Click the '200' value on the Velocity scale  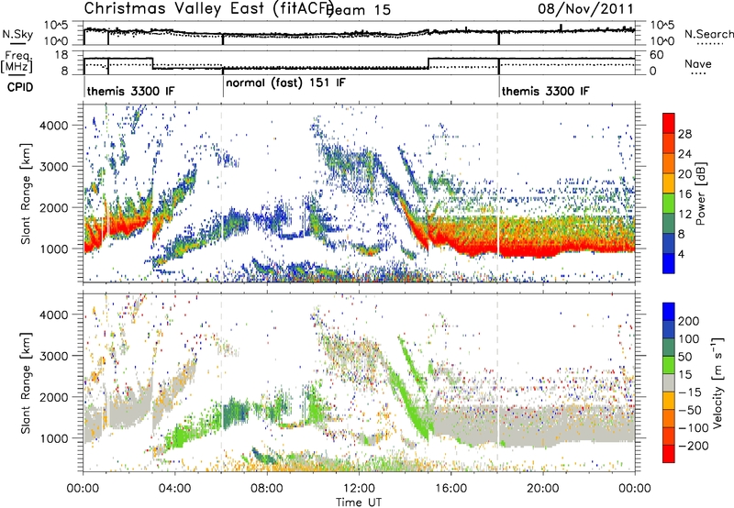click(689, 321)
